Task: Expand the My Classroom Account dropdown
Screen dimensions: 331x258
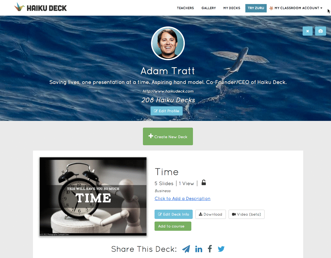Action: (296, 8)
